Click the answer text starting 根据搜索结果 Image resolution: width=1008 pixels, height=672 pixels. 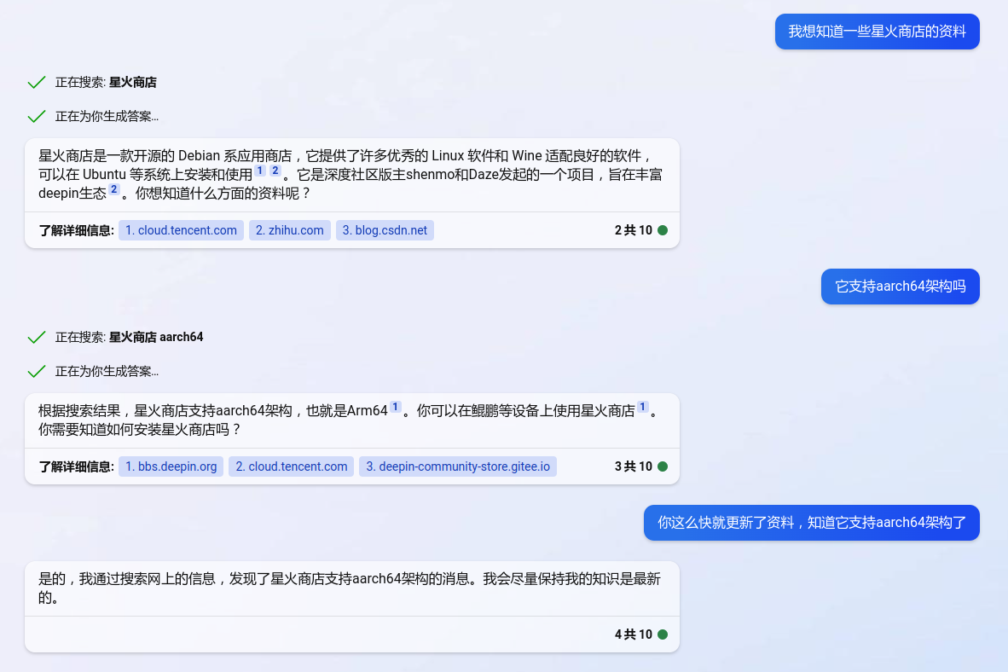(x=349, y=420)
